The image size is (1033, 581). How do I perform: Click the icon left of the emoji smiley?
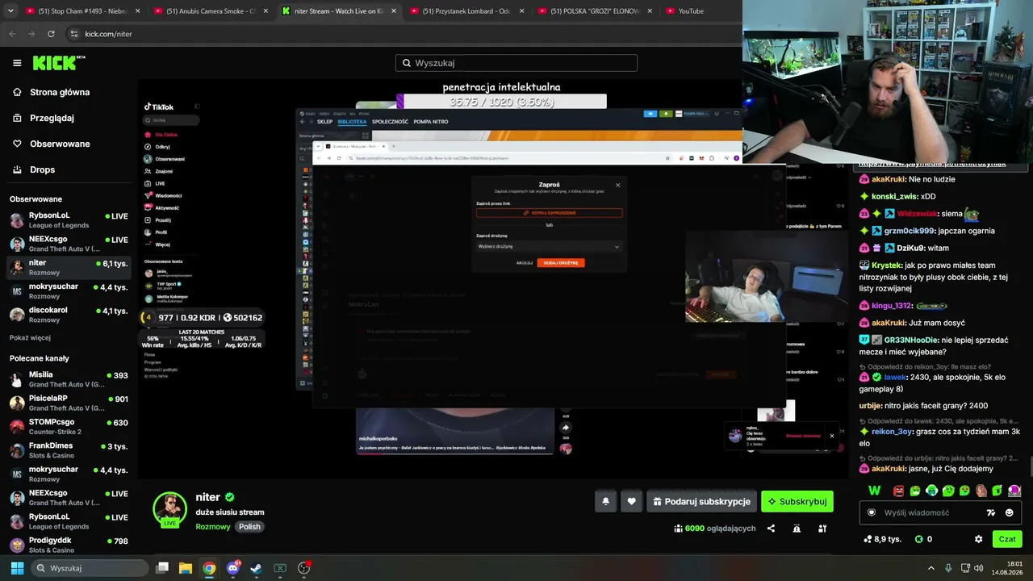991,512
